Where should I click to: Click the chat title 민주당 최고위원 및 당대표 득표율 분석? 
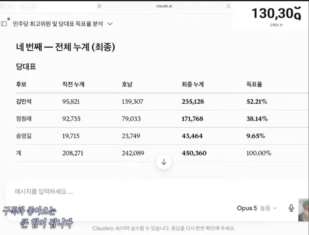(58, 24)
